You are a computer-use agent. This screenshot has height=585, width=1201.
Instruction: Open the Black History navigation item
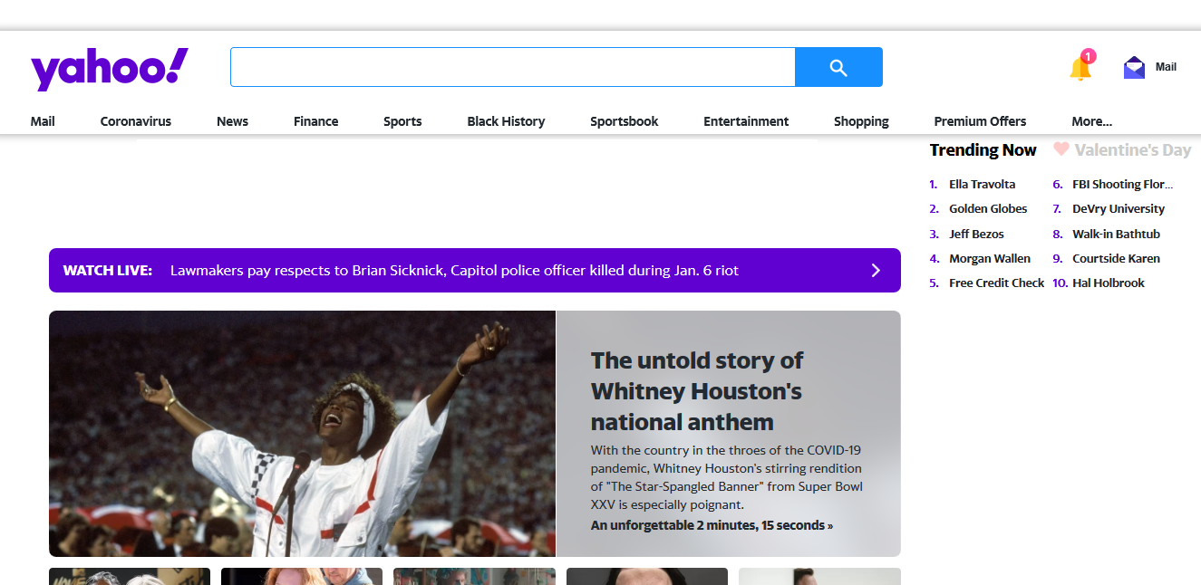tap(506, 121)
